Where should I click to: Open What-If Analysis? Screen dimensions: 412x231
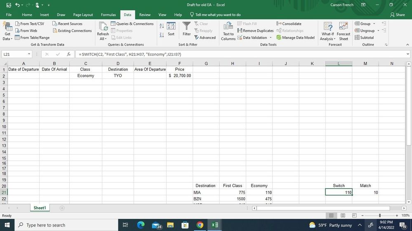[327, 31]
